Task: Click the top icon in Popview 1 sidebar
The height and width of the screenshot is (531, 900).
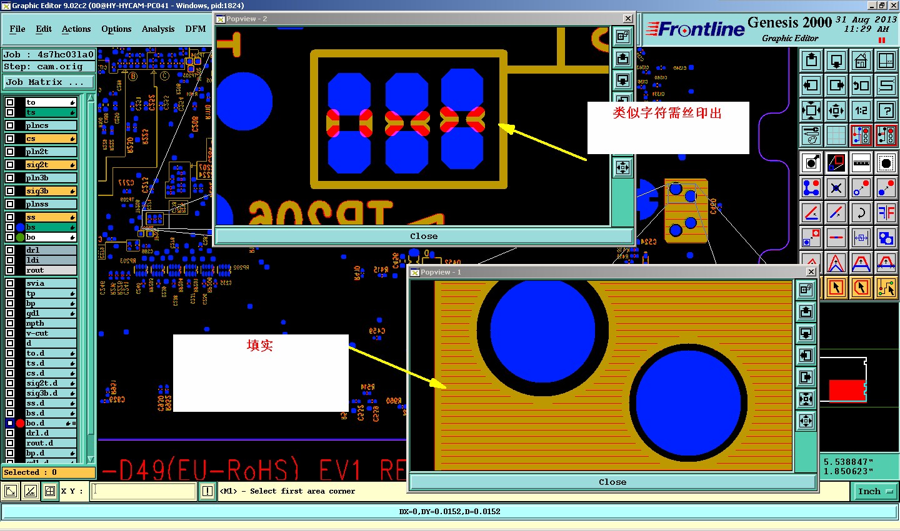Action: coord(806,289)
